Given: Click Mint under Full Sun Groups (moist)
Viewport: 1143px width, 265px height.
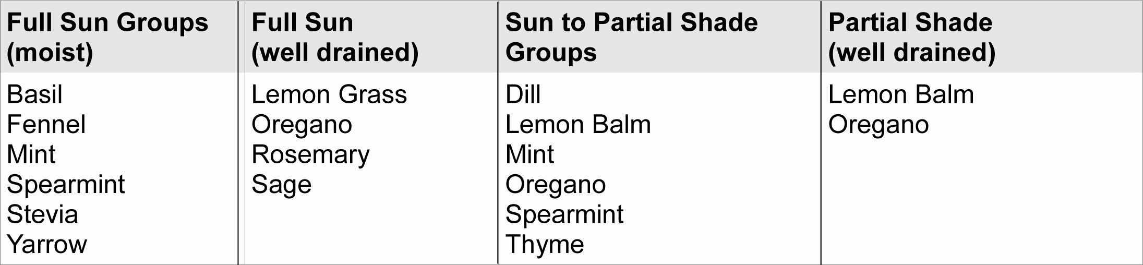Looking at the screenshot, I should pyautogui.click(x=31, y=154).
